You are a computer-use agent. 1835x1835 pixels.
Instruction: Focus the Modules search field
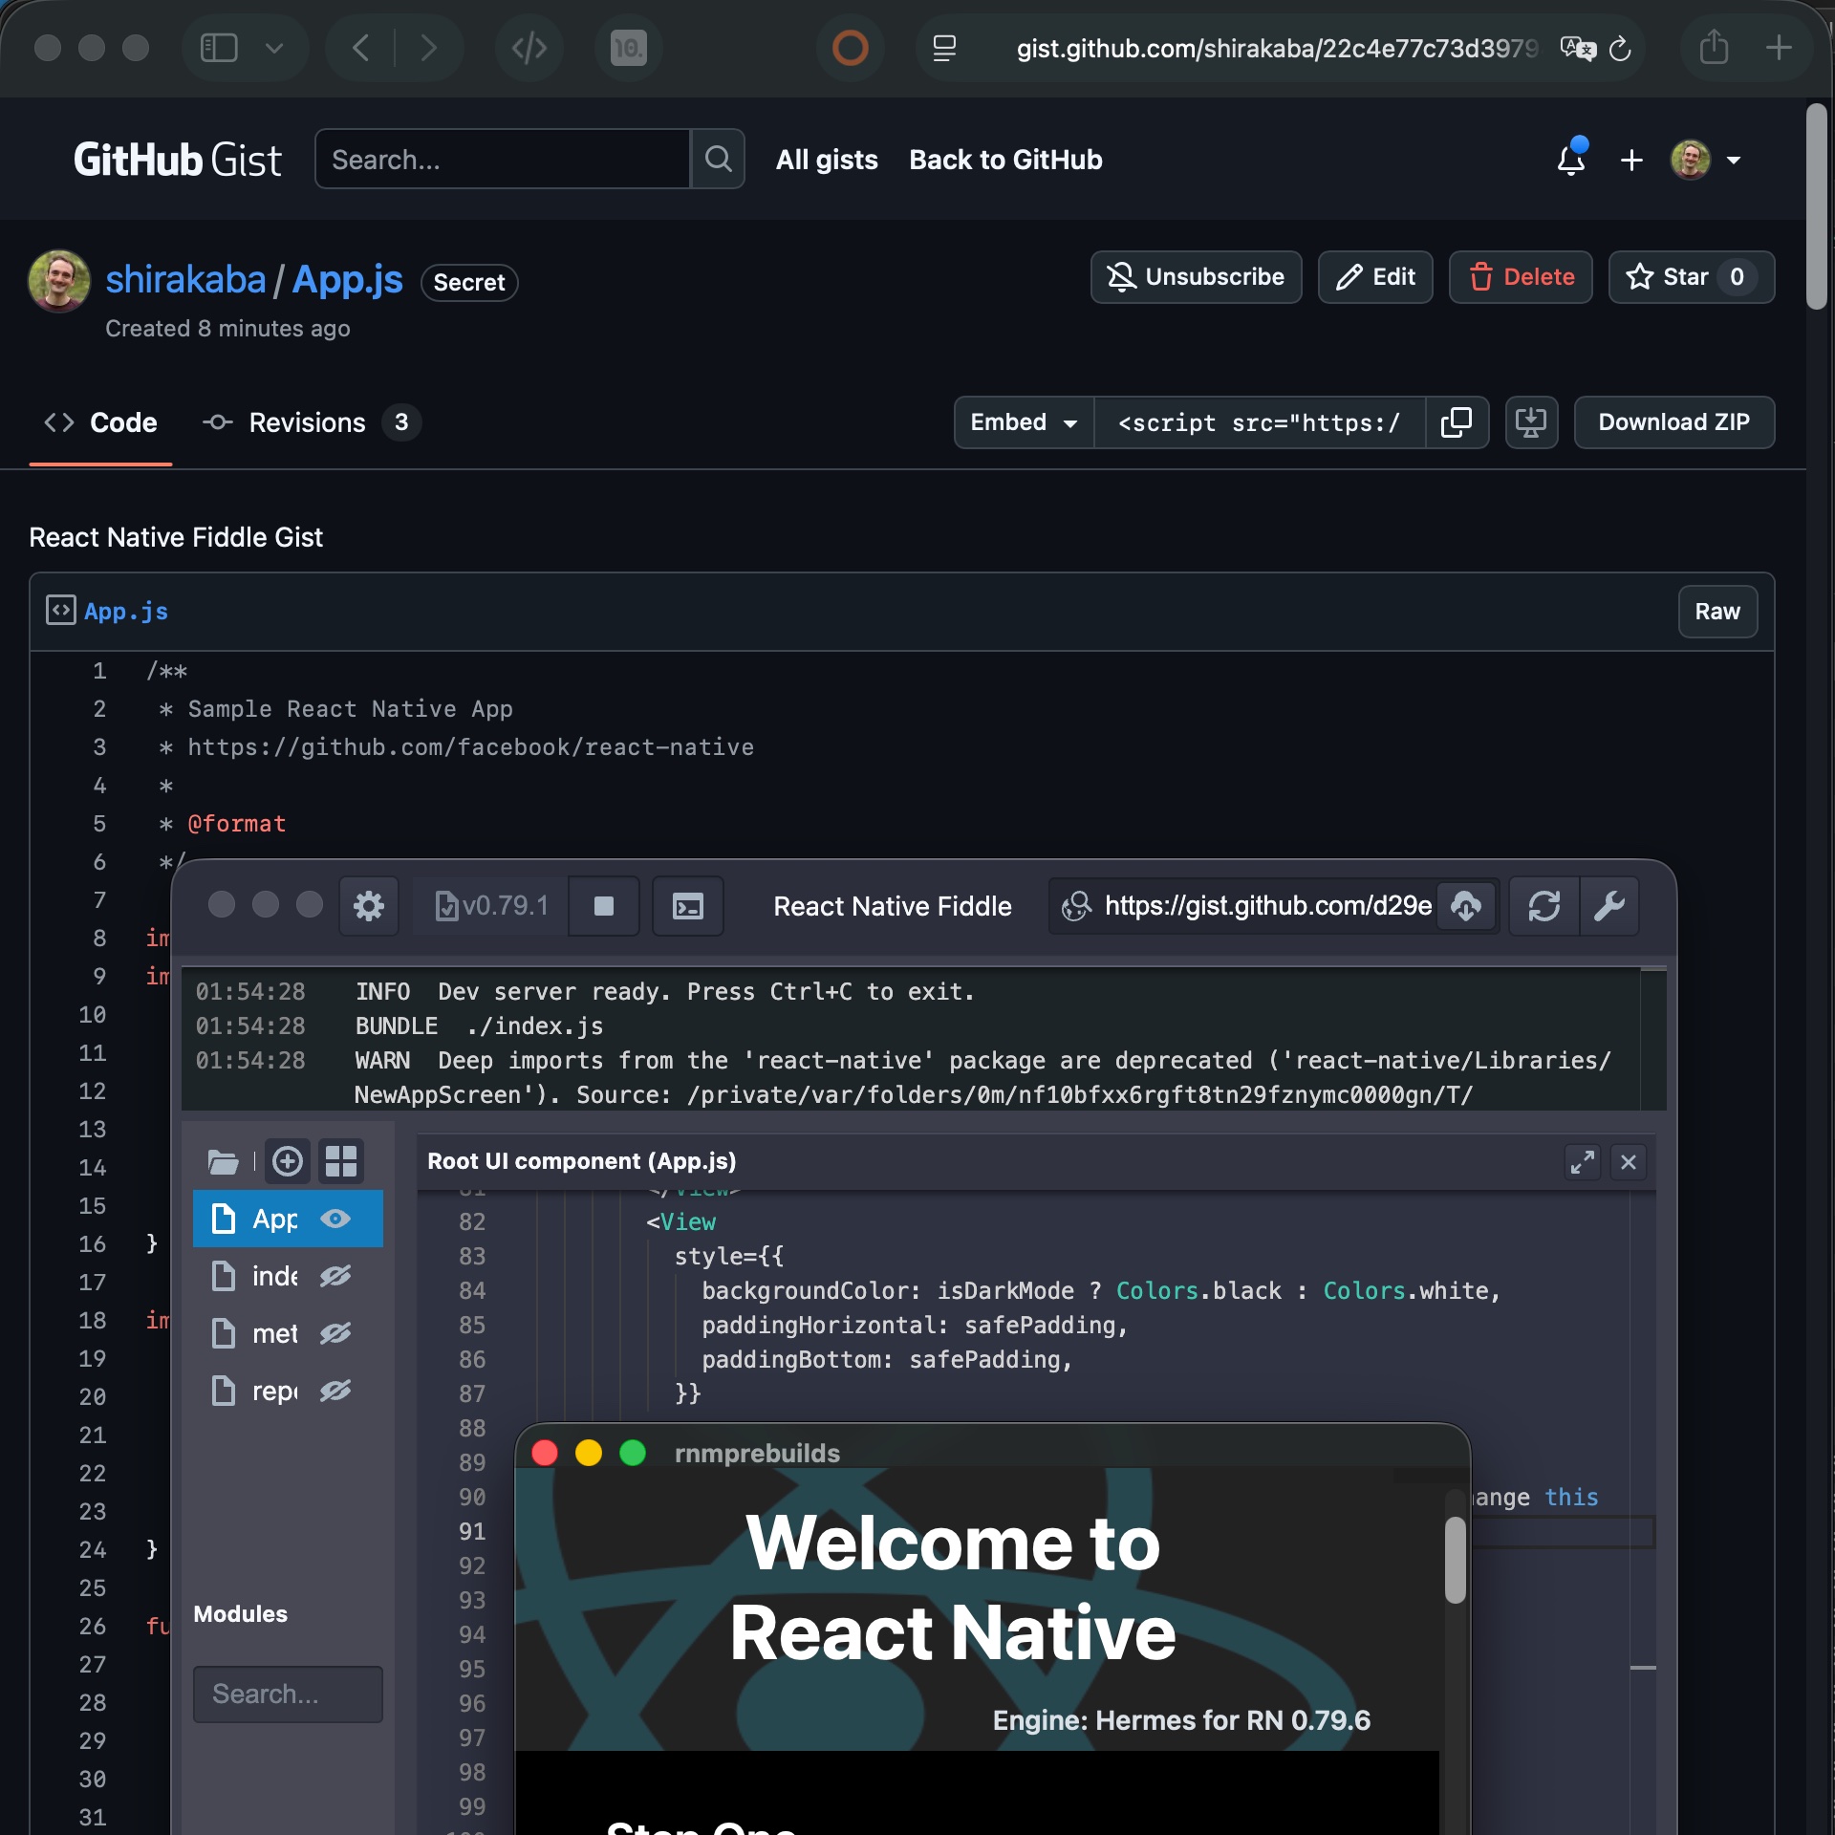288,1695
